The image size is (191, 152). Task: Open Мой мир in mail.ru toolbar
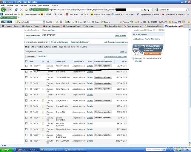[x=69, y=22]
